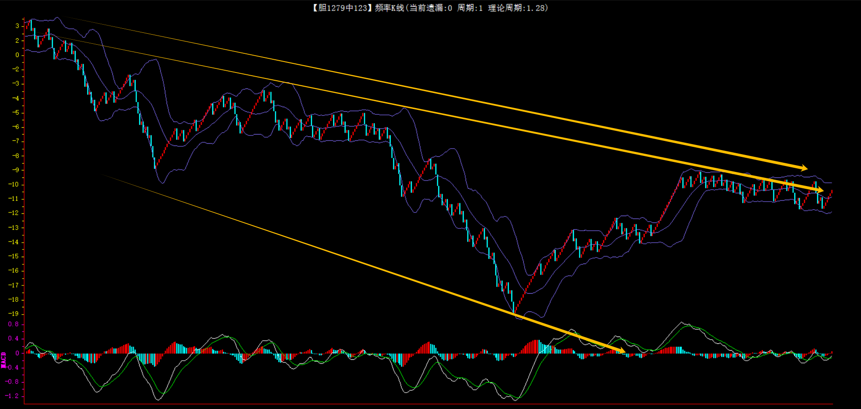Screen dimensions: 861x409
Task: Click the magenta MACD label on left axis
Action: point(4,360)
